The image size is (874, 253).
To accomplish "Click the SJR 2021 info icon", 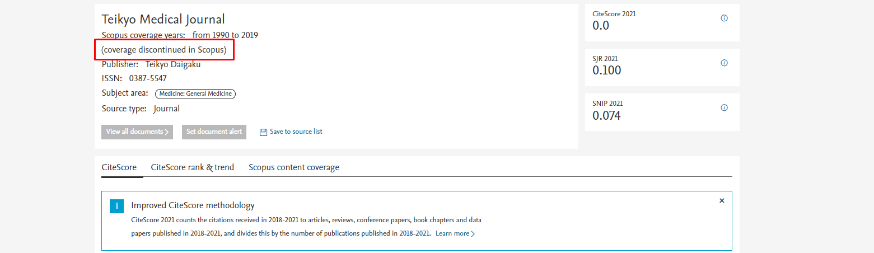I will (x=724, y=63).
